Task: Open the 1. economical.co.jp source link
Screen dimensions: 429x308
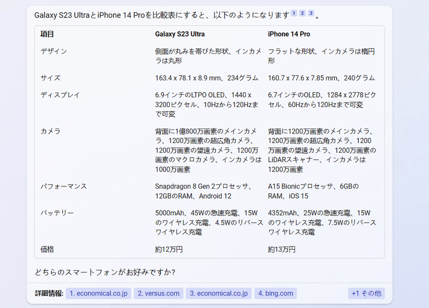Action: (x=99, y=293)
